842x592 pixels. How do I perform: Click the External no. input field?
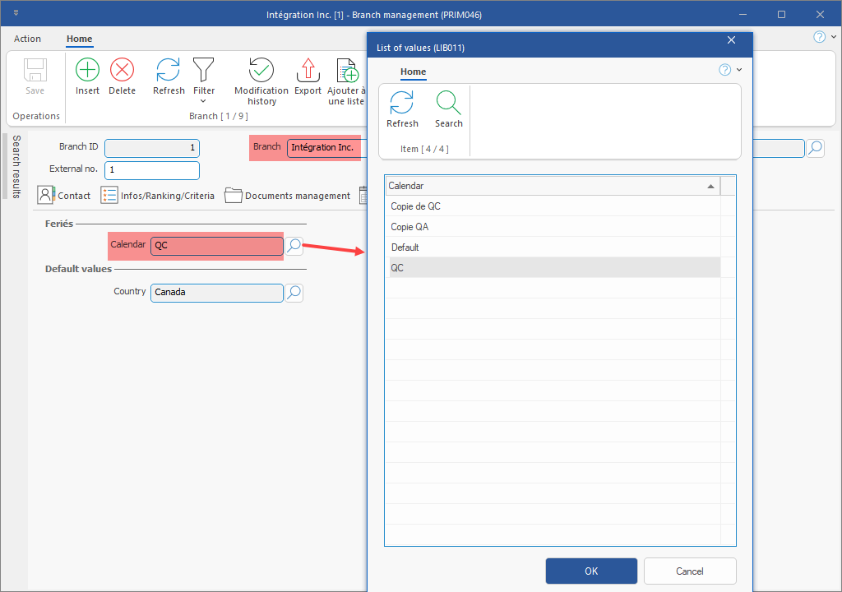152,170
